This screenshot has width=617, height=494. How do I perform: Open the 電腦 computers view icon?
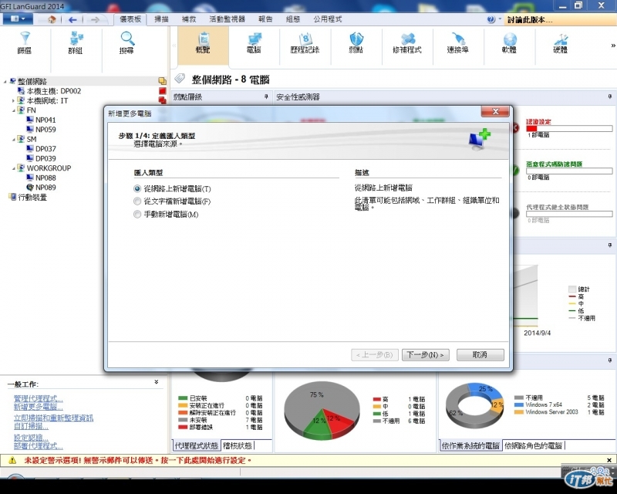pos(255,43)
